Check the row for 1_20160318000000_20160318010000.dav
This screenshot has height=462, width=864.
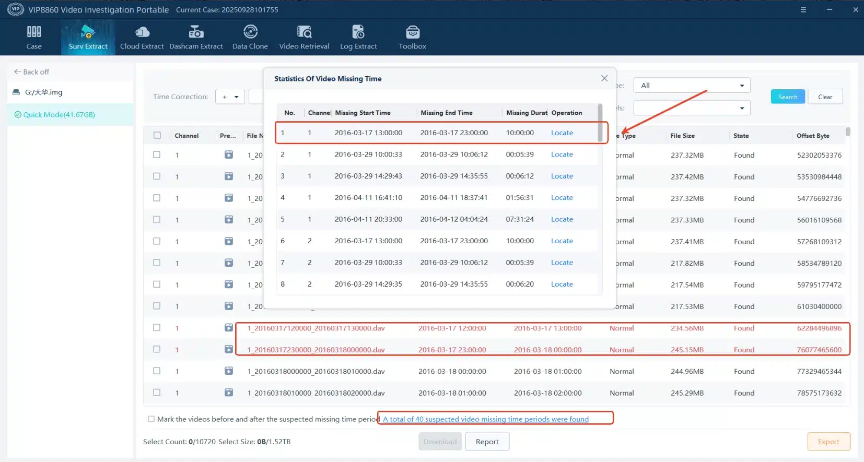[157, 371]
